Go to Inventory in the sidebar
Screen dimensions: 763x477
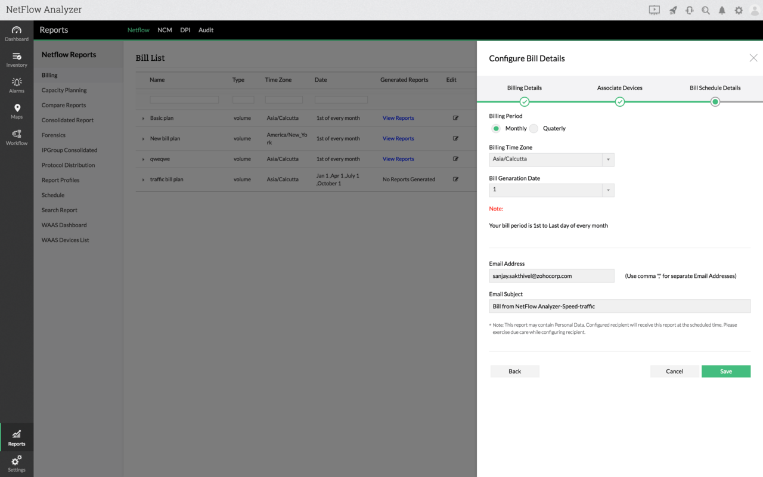pyautogui.click(x=17, y=60)
